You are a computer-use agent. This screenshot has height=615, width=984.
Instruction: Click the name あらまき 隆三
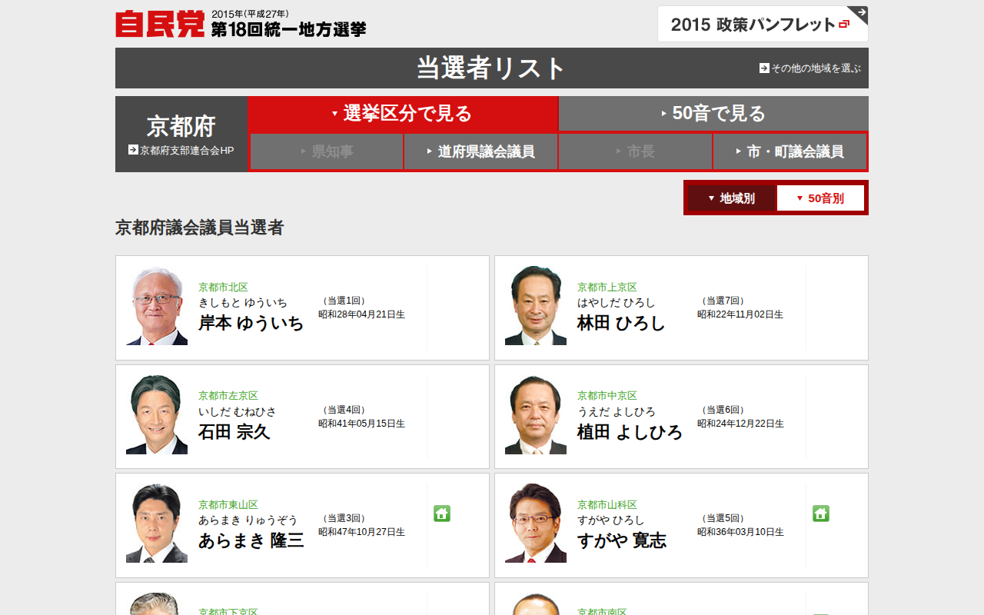point(251,540)
